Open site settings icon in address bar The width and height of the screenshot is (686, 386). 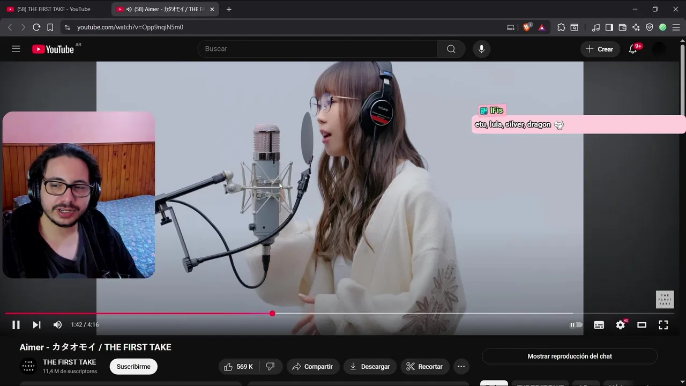pyautogui.click(x=67, y=27)
